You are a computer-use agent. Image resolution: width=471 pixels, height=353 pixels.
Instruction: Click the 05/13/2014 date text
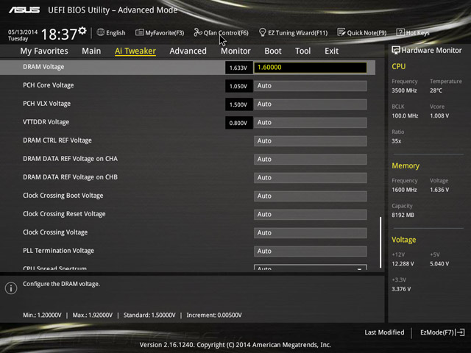click(x=23, y=32)
